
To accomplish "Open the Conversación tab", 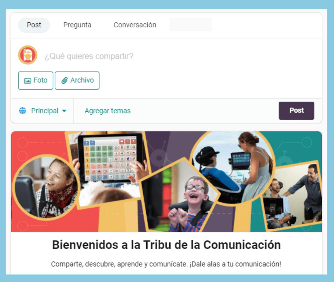I will [135, 25].
